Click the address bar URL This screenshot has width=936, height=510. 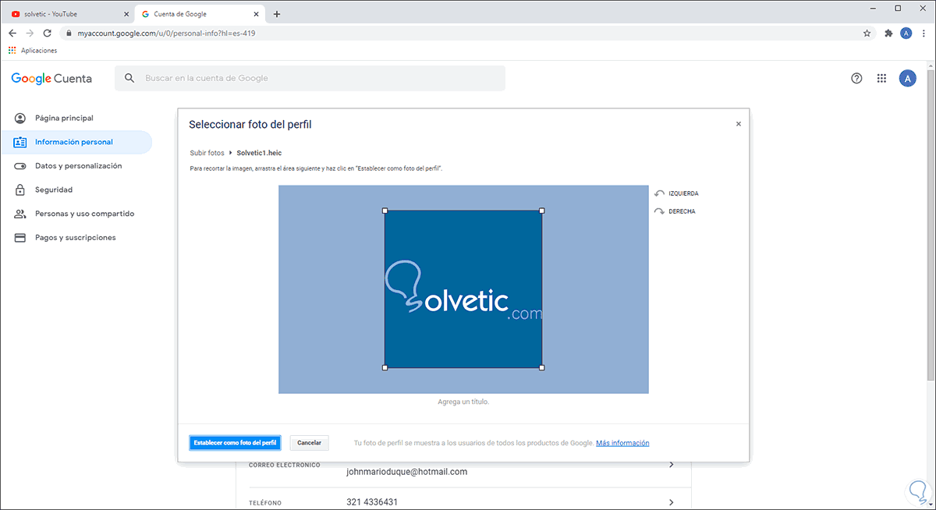[167, 34]
